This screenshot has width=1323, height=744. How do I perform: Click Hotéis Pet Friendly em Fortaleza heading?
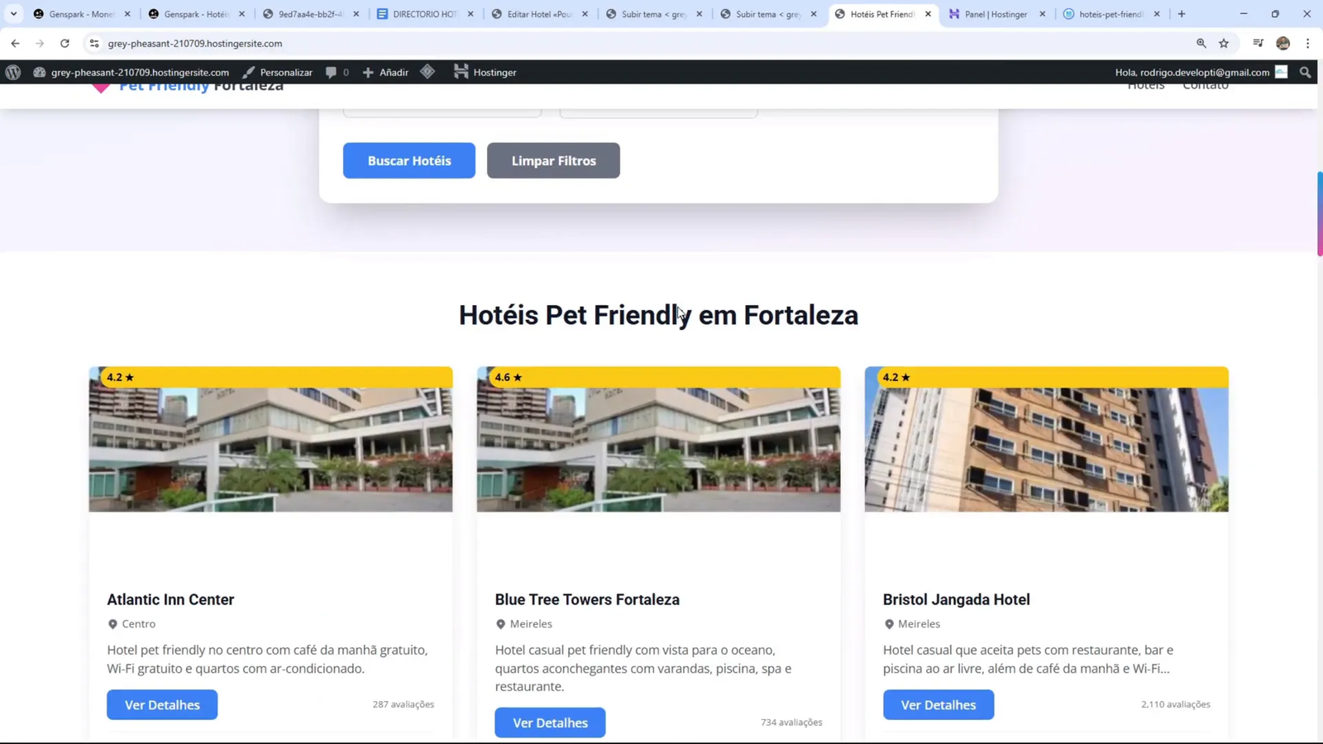[658, 315]
